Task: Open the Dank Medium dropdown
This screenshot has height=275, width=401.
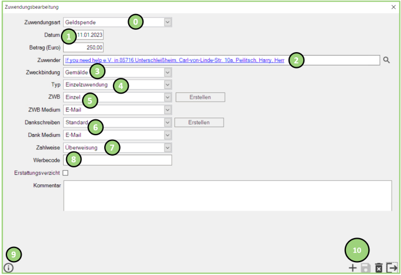Action: pos(168,135)
